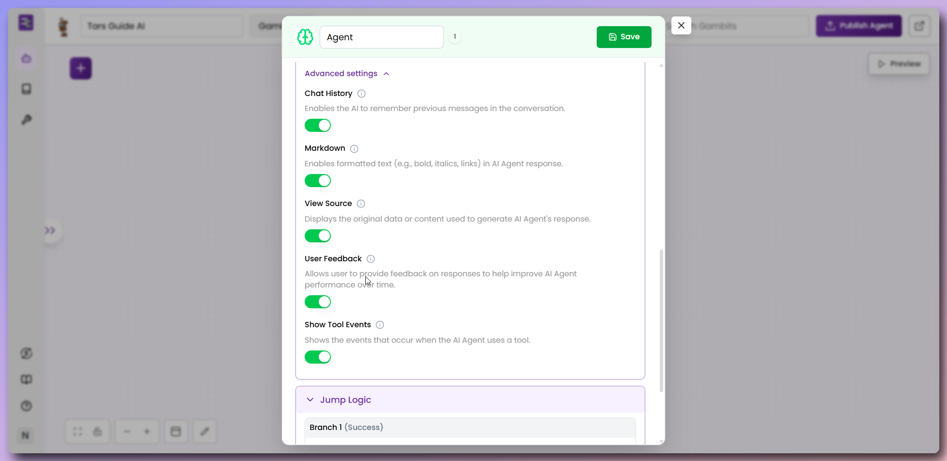947x461 pixels.
Task: Click the Publish Agent button
Action: coord(859,26)
